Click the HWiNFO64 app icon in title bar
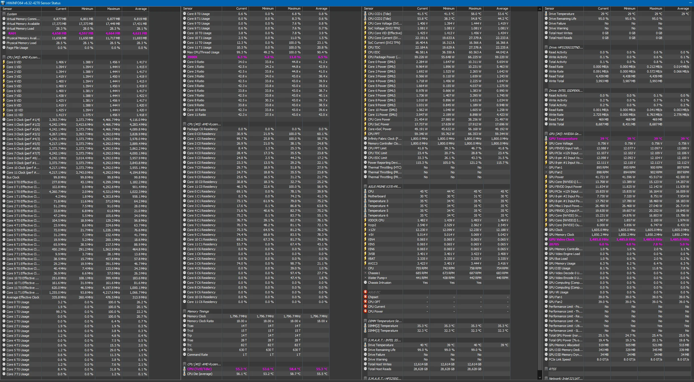The image size is (694, 382). [3, 3]
